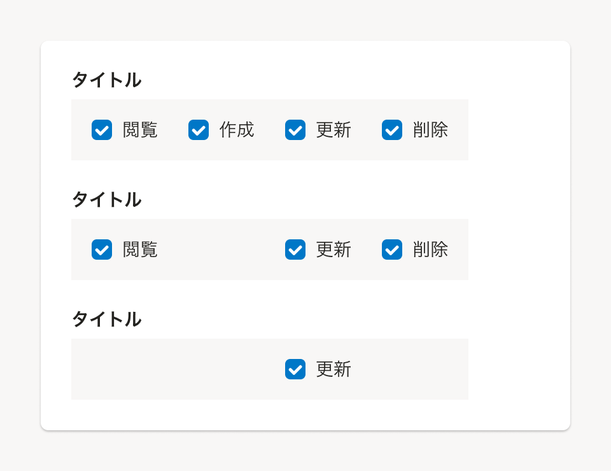Uncheck the 更新 checkbox in the third group

[295, 369]
